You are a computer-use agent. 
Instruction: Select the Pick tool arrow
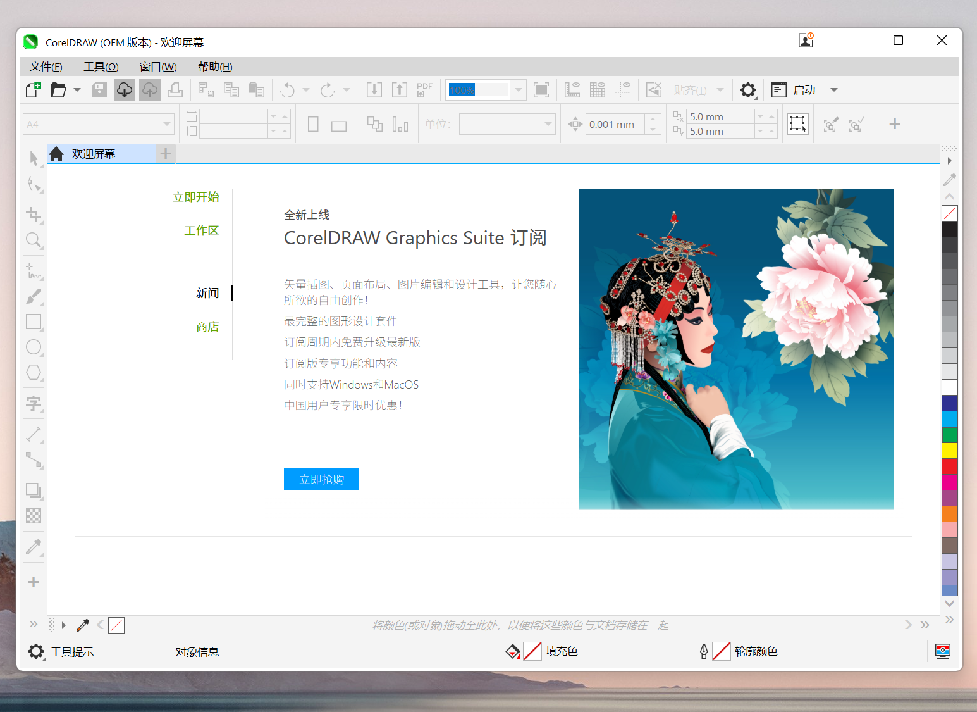pos(34,158)
